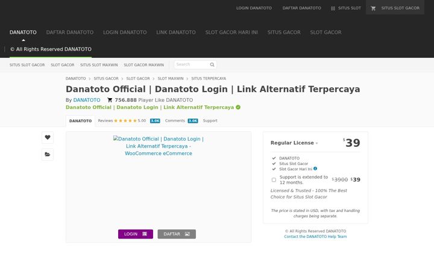This screenshot has width=434, height=271.
Task: Switch to the Reviews tab
Action: pyautogui.click(x=105, y=121)
